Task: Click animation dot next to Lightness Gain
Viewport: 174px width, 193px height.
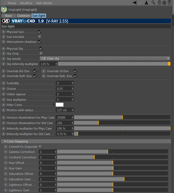Action: [x=6, y=190]
